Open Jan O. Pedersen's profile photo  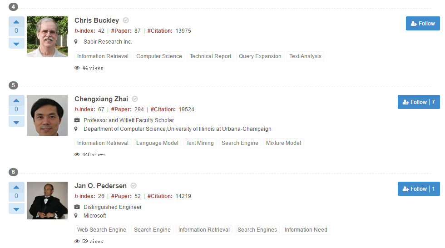[47, 200]
